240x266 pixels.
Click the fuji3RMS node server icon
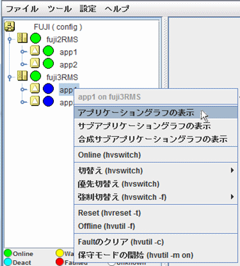[22, 76]
